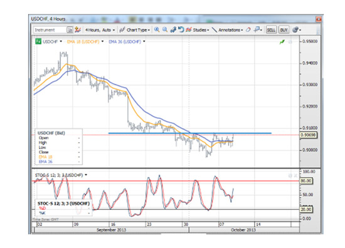345x248 pixels.
Task: Click the stochastic panel maximize icon
Action: coord(290,175)
